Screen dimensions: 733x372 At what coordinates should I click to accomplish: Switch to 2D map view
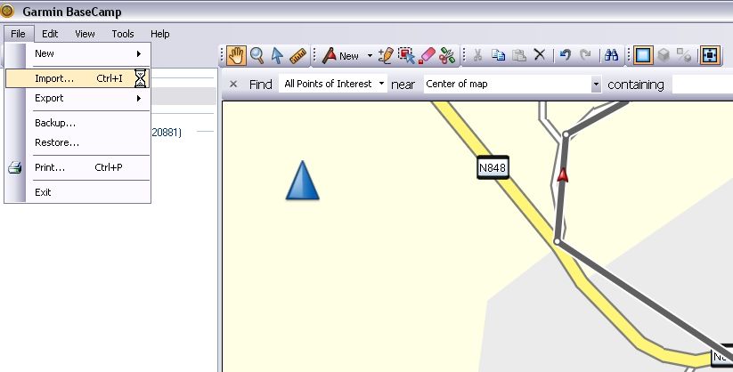point(643,55)
